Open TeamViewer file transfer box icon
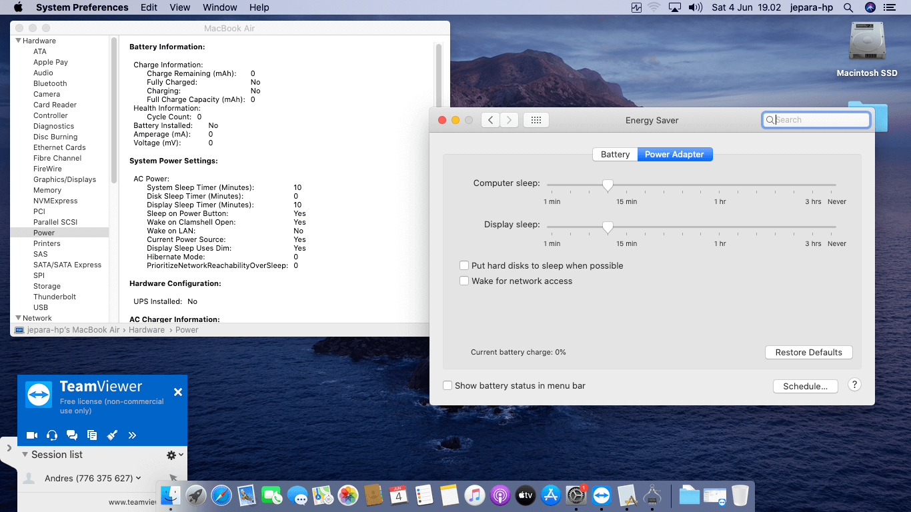This screenshot has width=911, height=512. pyautogui.click(x=92, y=435)
